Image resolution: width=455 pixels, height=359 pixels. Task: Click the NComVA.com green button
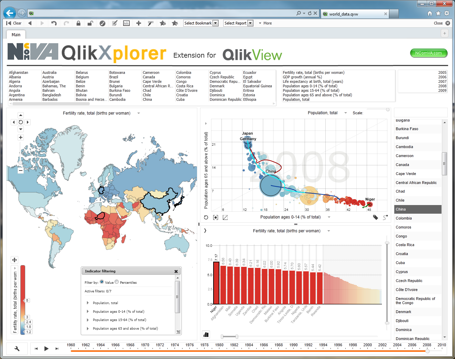pyautogui.click(x=428, y=53)
